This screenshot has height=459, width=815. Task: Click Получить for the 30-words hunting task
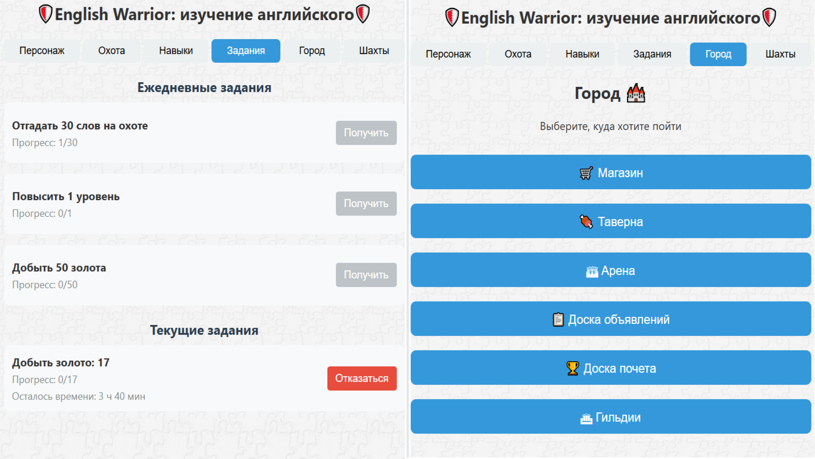pyautogui.click(x=366, y=132)
